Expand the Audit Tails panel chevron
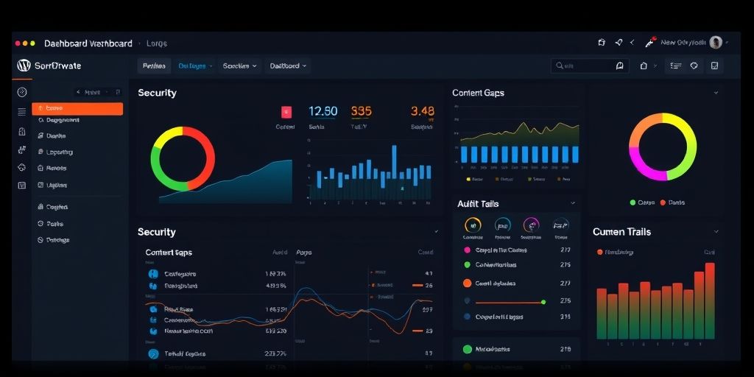This screenshot has height=377, width=754. (573, 203)
